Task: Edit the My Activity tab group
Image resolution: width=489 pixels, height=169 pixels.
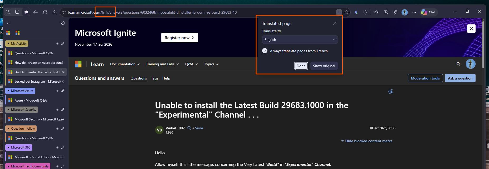Action: point(63,44)
